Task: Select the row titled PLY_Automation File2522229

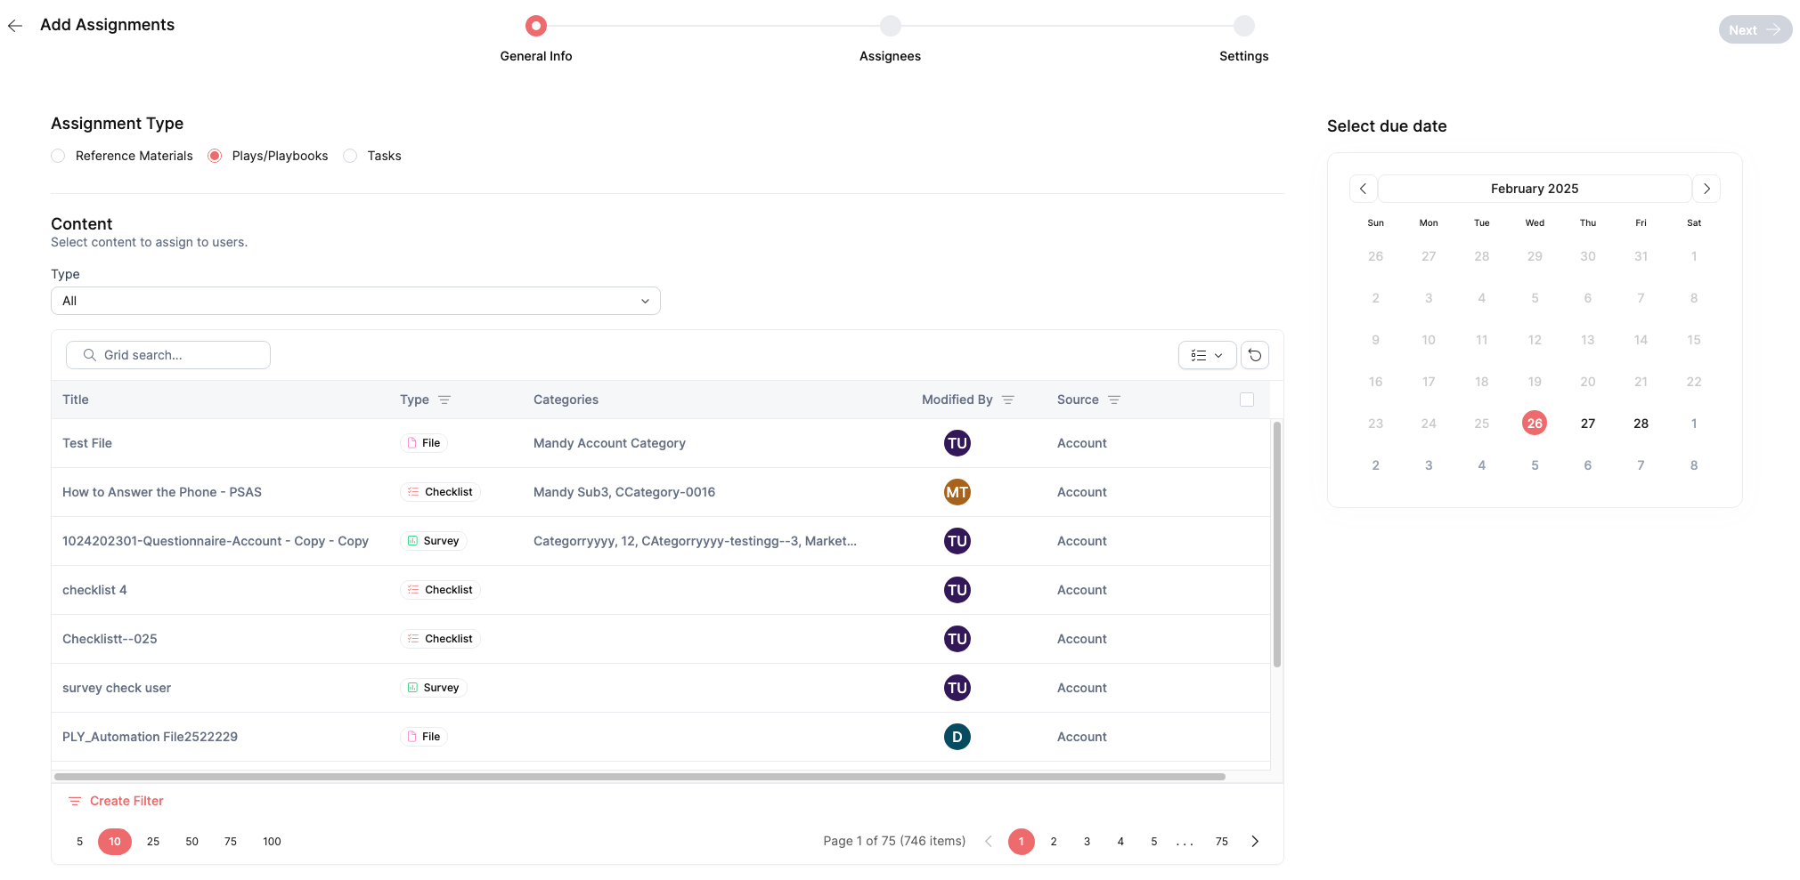Action: (x=661, y=737)
